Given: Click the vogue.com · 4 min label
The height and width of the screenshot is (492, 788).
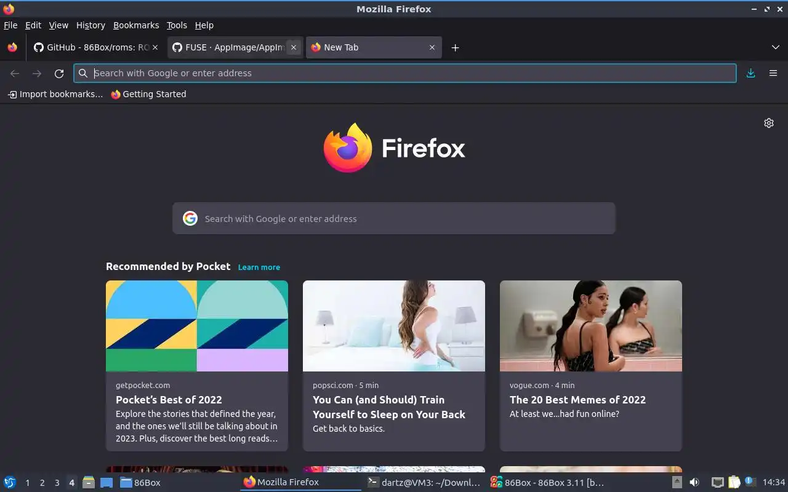Looking at the screenshot, I should (x=542, y=385).
